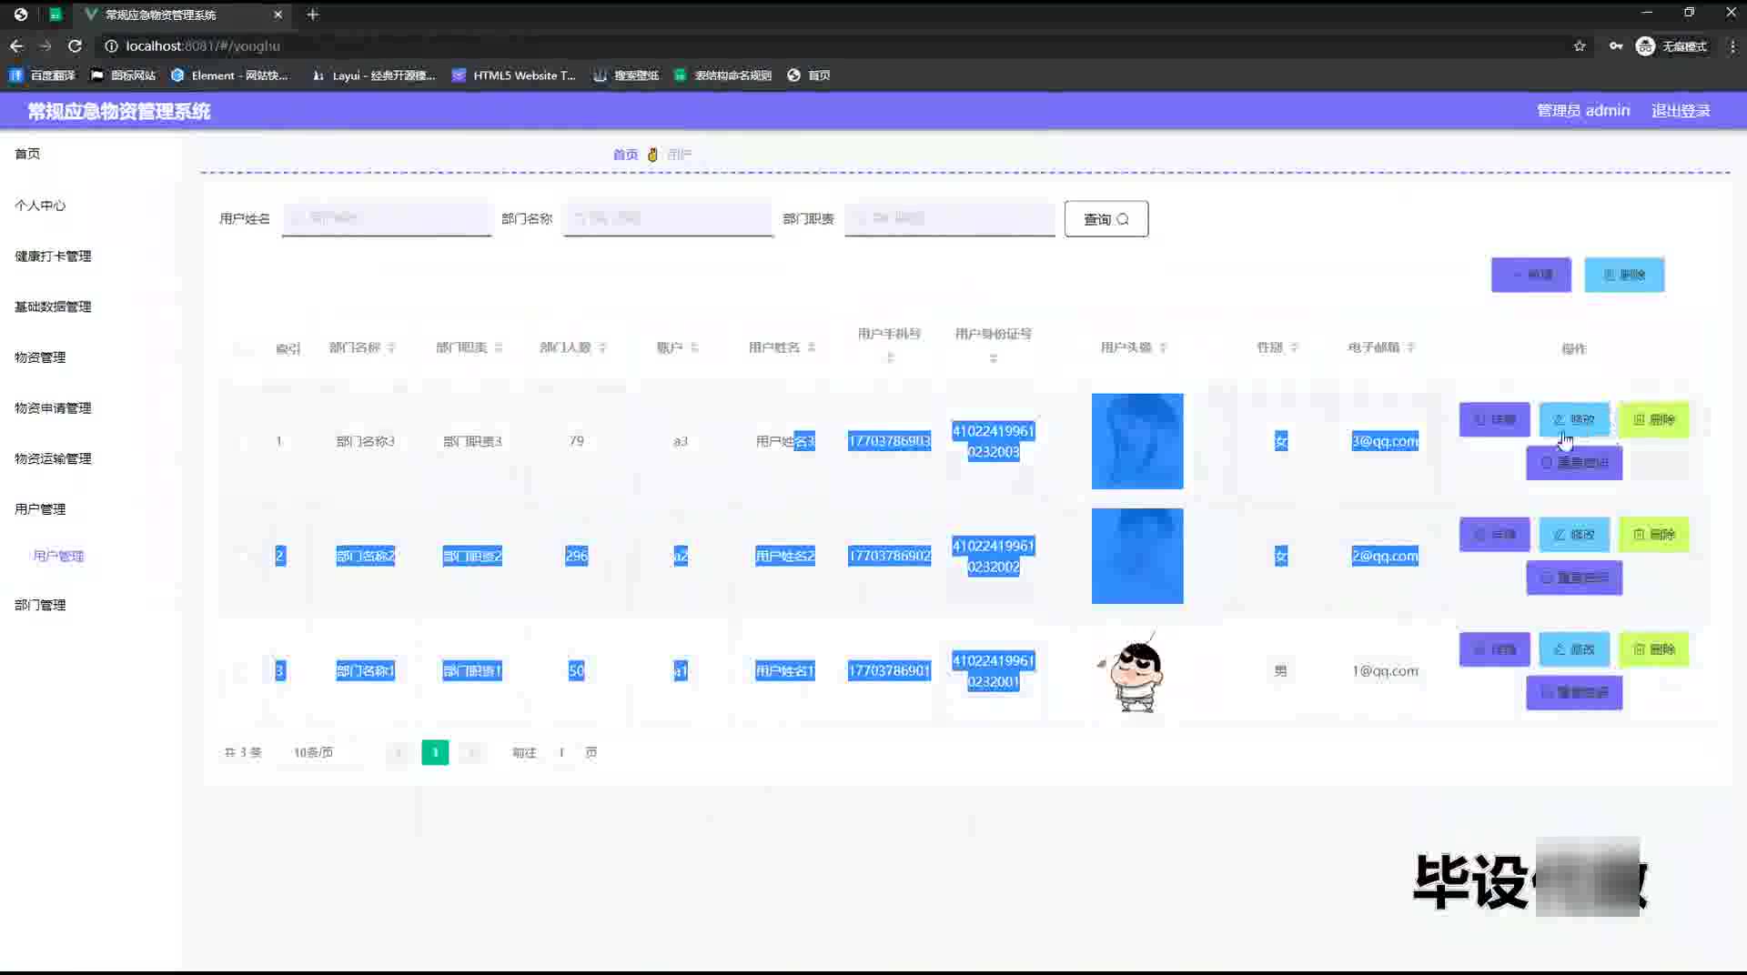Expand 健康打卡管理 in the sidebar
The width and height of the screenshot is (1747, 975).
pos(53,256)
